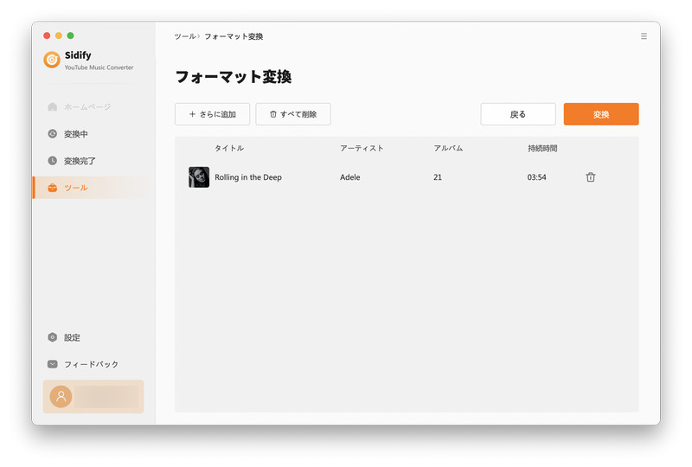Click the album cell reading 21

(x=438, y=177)
